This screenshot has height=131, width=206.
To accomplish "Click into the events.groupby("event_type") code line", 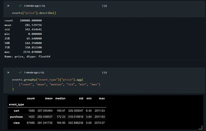I will coord(48,80).
